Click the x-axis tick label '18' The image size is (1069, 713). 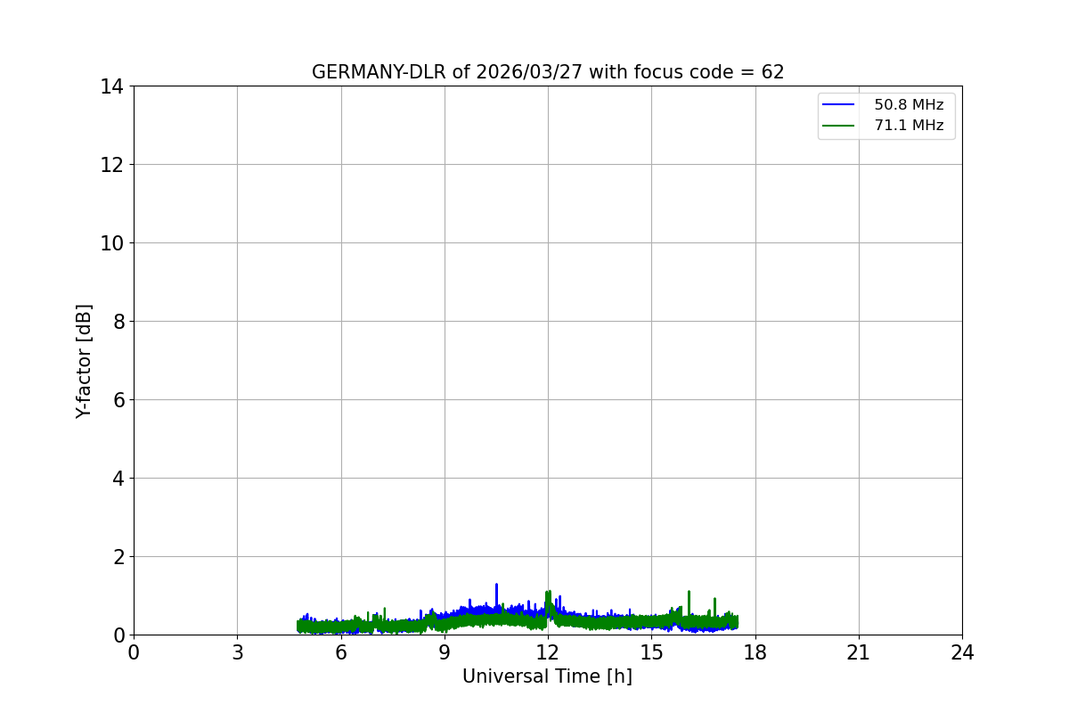coord(755,652)
